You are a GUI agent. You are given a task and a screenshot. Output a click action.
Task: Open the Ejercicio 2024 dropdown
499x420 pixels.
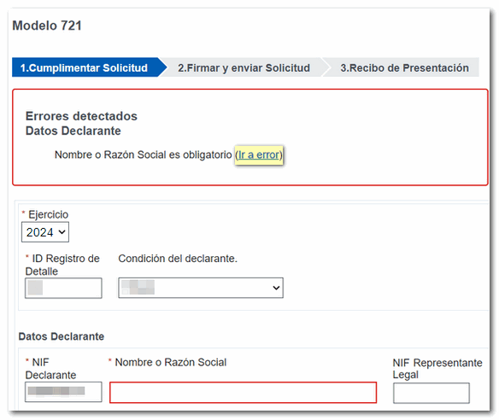coord(45,232)
